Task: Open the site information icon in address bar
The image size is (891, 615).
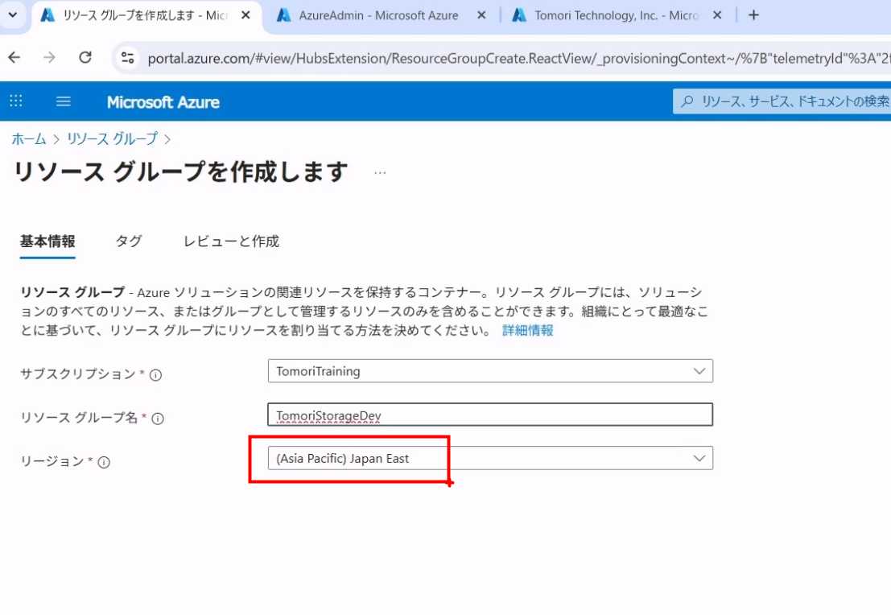Action: click(x=127, y=57)
